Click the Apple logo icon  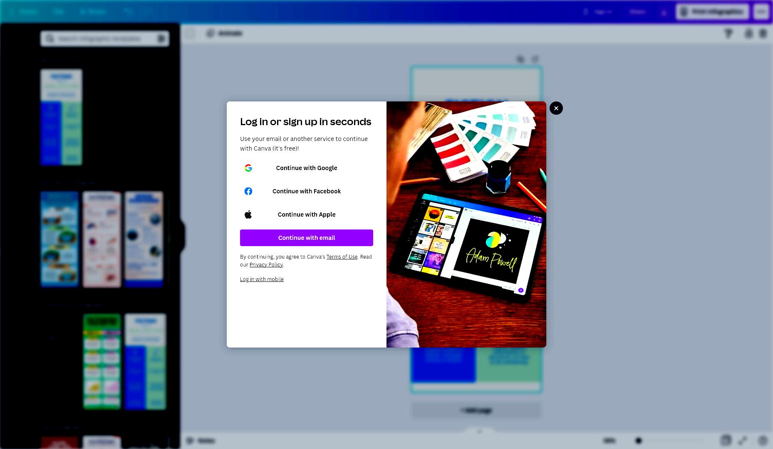(x=248, y=215)
